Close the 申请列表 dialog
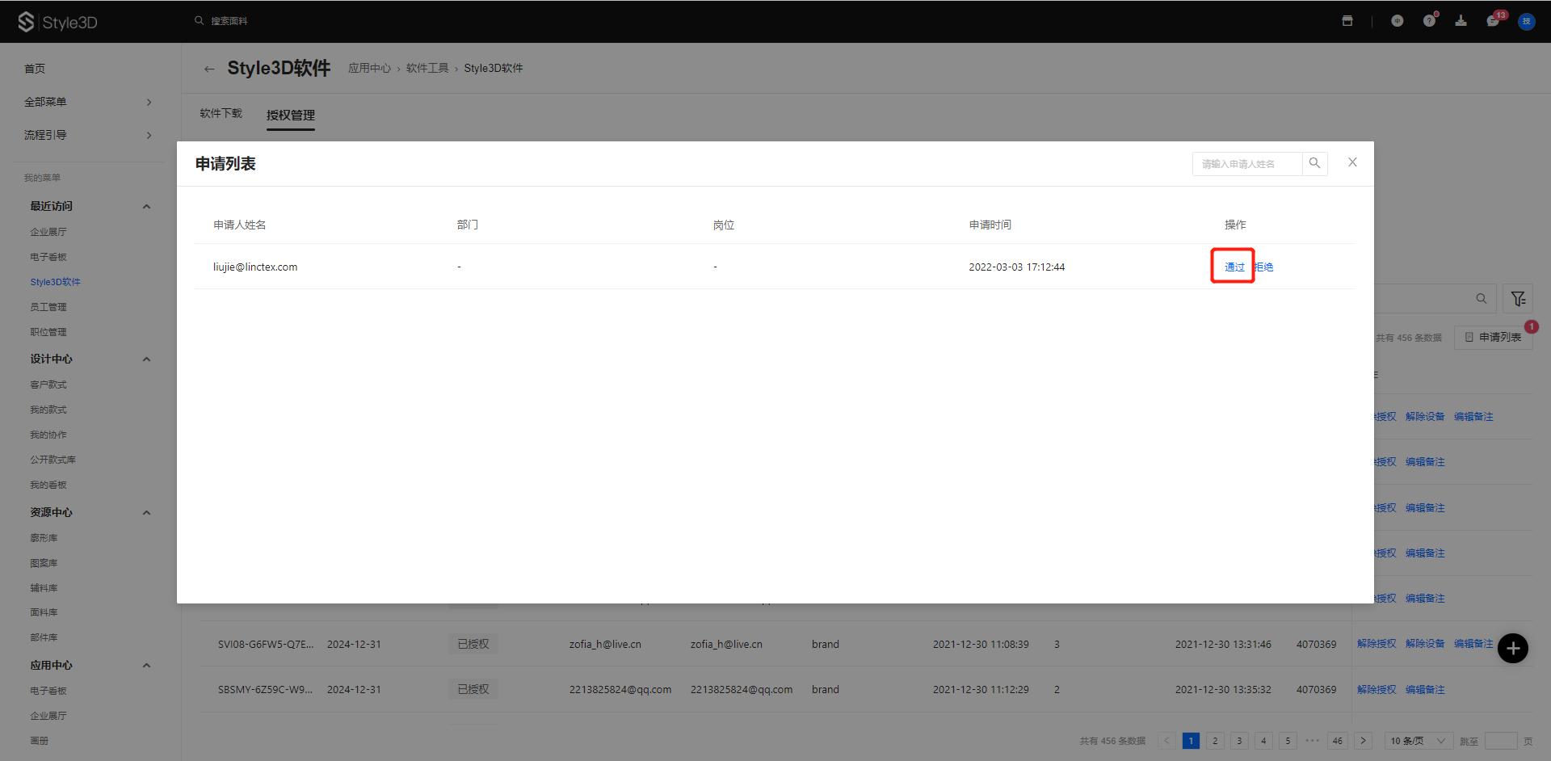Screen dimensions: 1551x761 tap(1352, 162)
